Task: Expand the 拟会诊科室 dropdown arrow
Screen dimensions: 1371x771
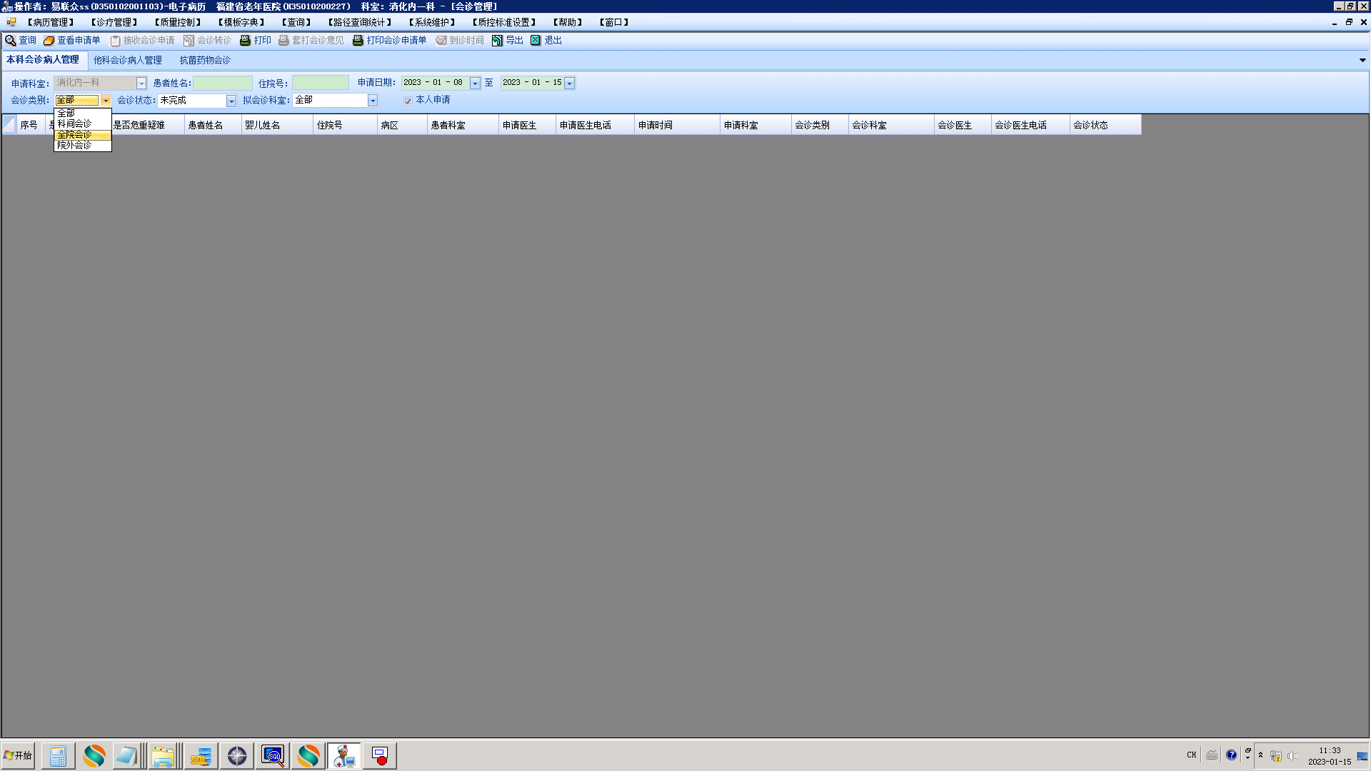Action: click(373, 101)
